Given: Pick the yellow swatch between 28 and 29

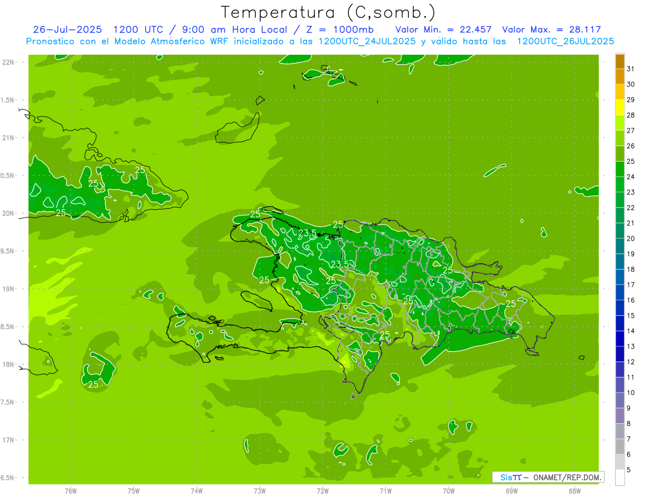Looking at the screenshot, I should click(x=620, y=107).
